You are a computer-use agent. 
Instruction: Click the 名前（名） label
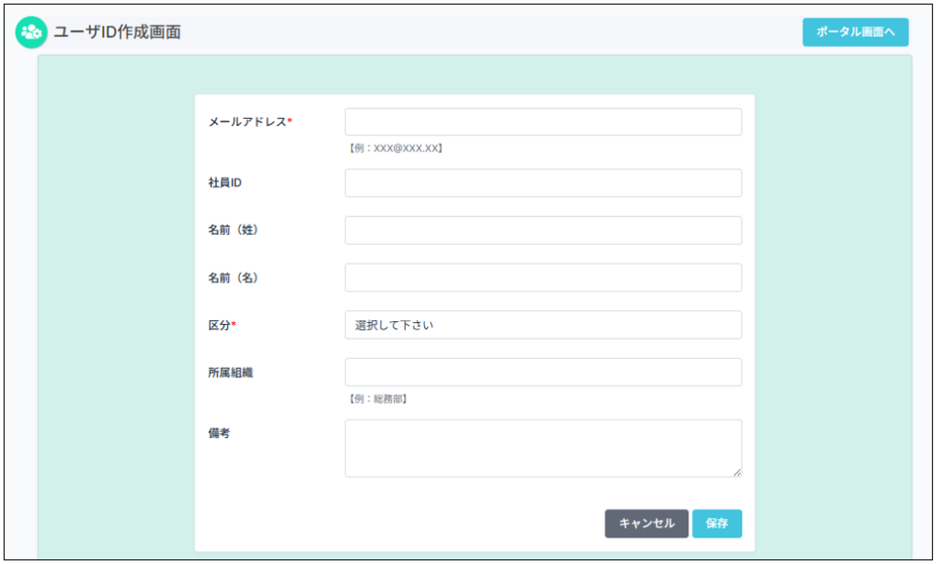click(x=233, y=278)
